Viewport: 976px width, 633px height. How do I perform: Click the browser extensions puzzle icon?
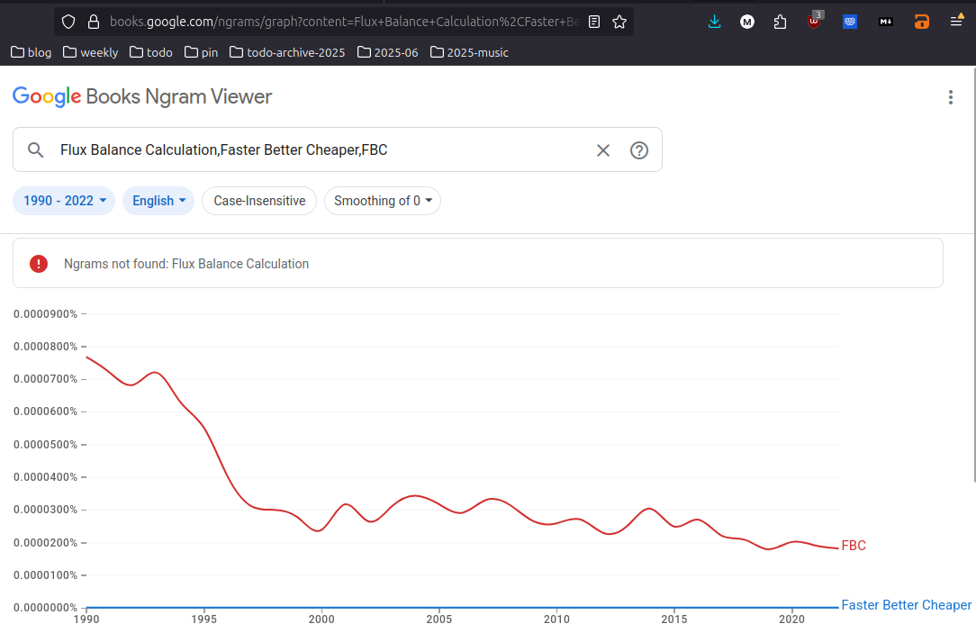click(x=780, y=21)
